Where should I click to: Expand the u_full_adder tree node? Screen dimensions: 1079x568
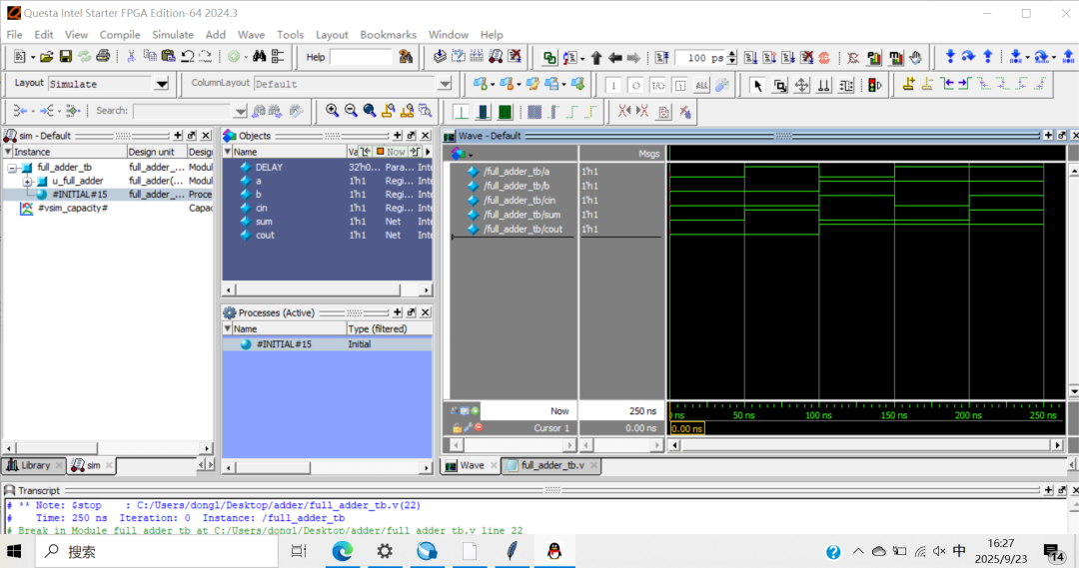[28, 182]
